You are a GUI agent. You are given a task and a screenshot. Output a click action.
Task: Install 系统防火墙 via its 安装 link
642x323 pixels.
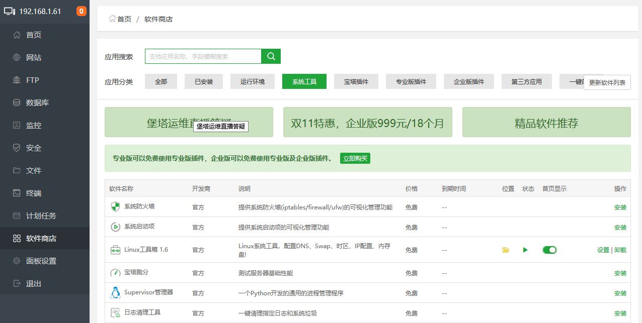[x=620, y=207]
